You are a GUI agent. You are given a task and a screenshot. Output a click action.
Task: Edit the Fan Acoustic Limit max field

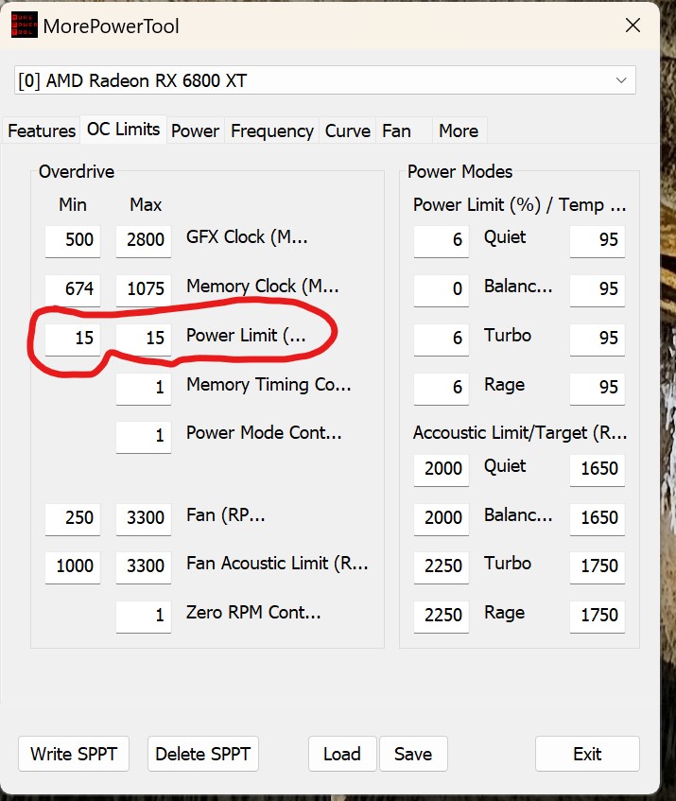(x=144, y=566)
